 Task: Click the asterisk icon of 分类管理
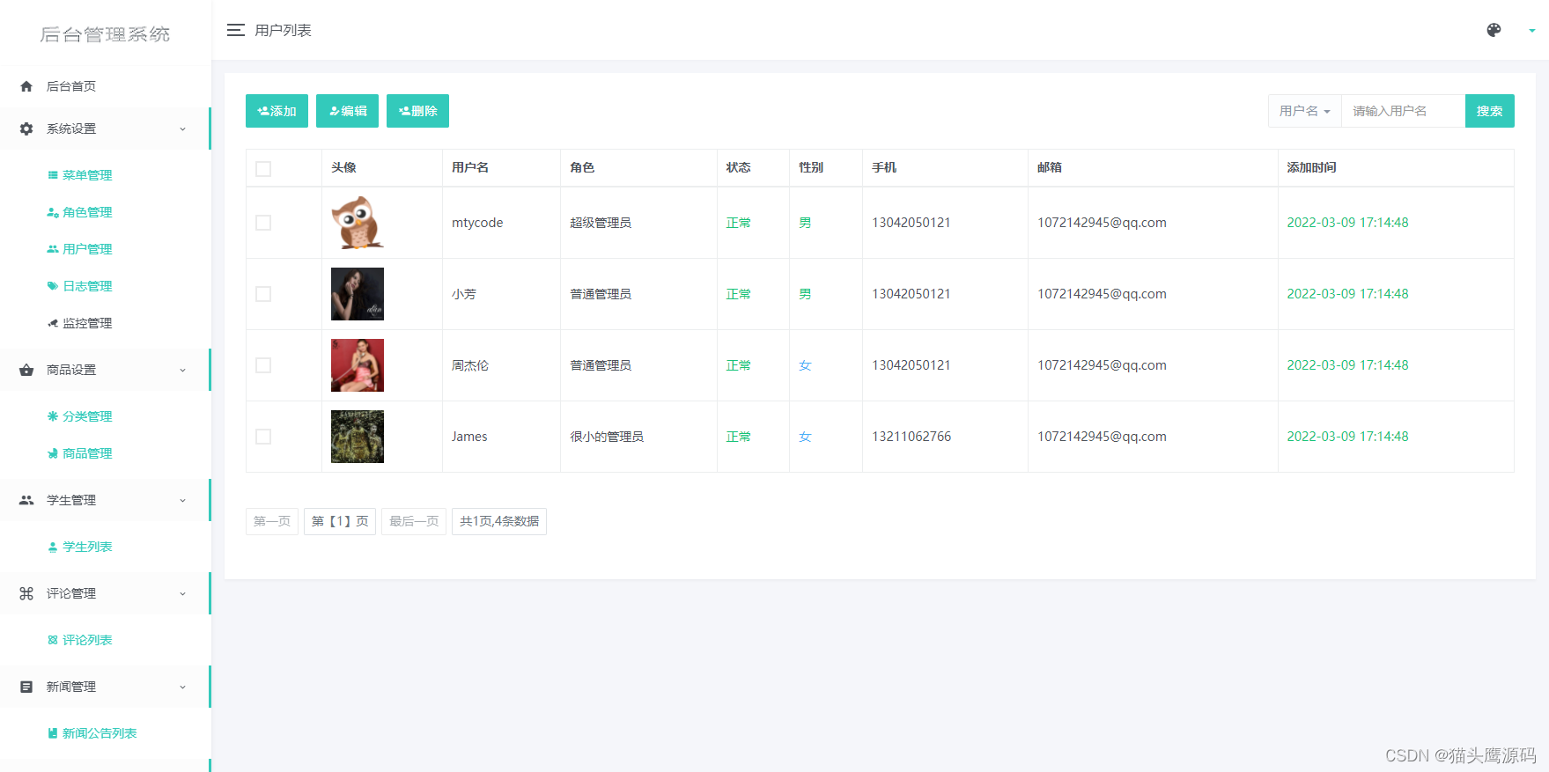pyautogui.click(x=53, y=416)
